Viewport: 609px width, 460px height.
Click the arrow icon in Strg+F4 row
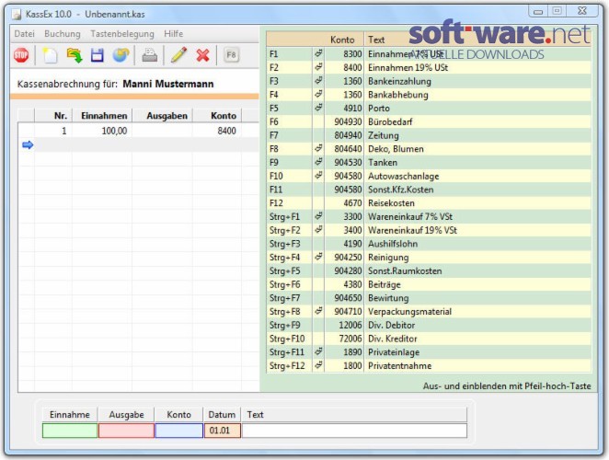pyautogui.click(x=318, y=257)
